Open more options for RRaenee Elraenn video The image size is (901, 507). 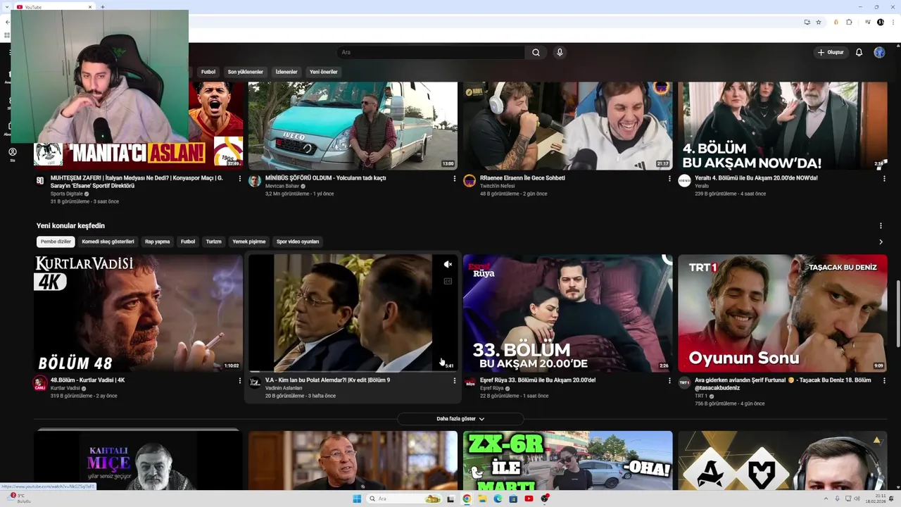[x=669, y=179]
